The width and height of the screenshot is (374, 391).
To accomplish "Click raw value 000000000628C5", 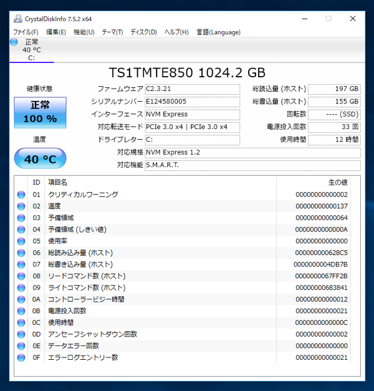I will (322, 253).
